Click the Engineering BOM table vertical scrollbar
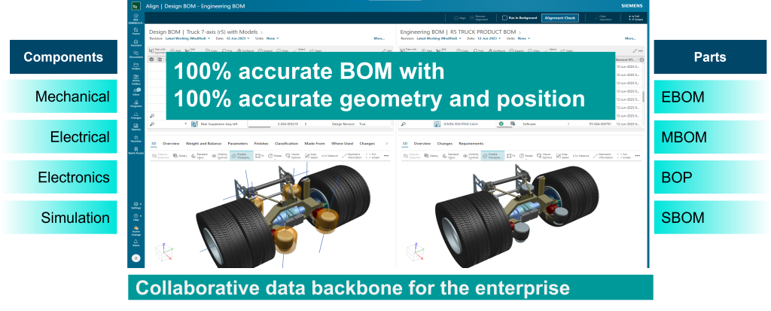Image resolution: width=771 pixels, height=311 pixels. [x=643, y=96]
